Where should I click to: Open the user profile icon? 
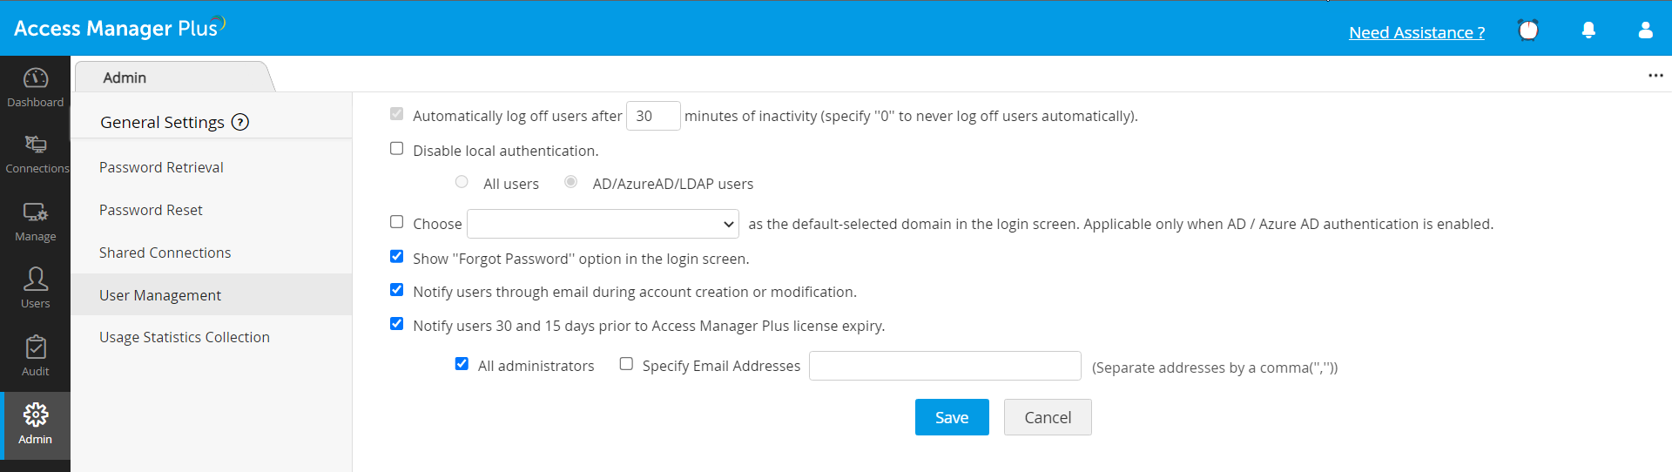coord(1645,30)
